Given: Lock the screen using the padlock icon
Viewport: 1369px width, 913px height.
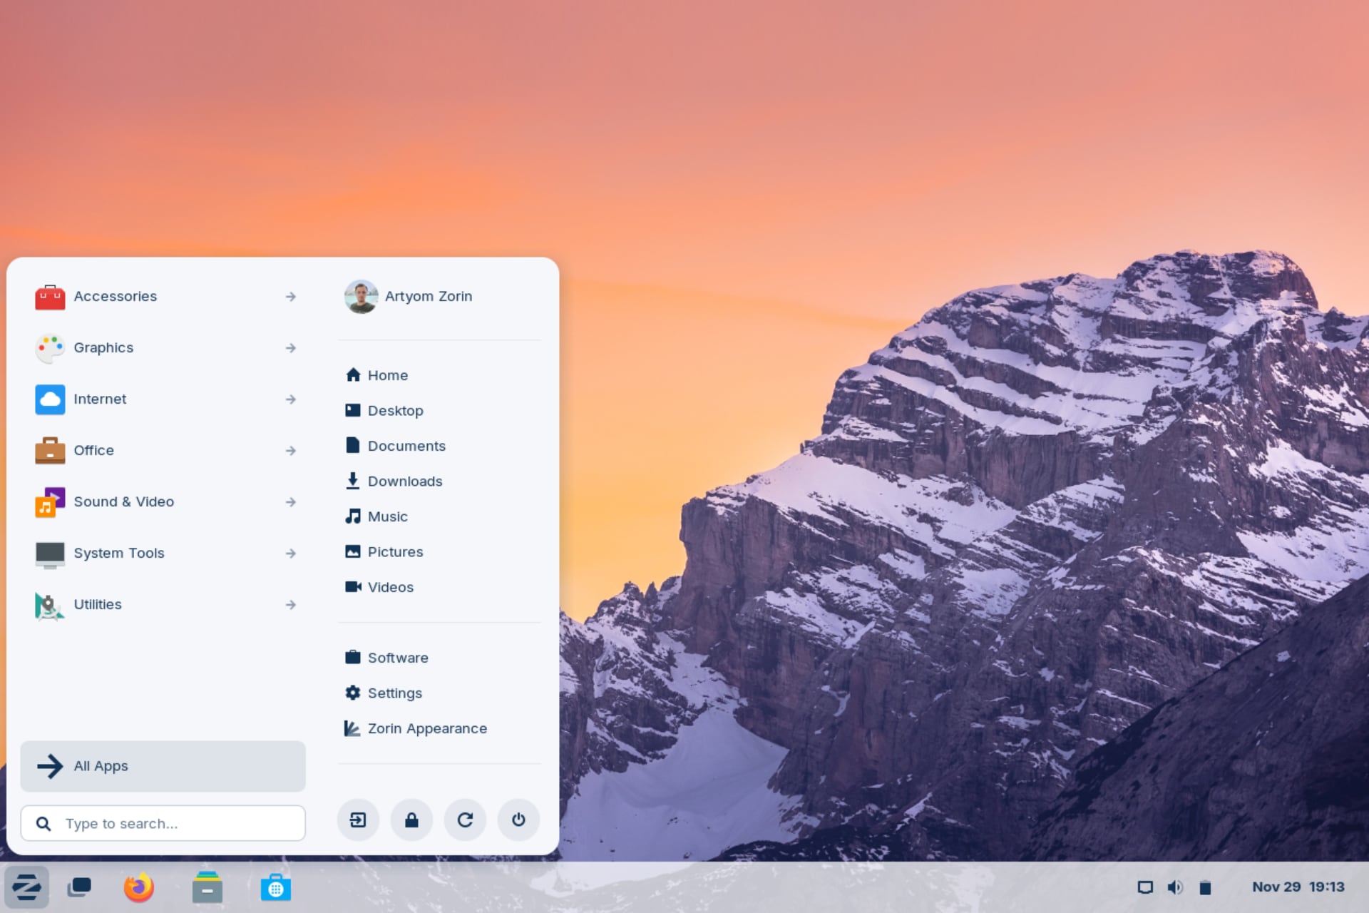Looking at the screenshot, I should (411, 820).
